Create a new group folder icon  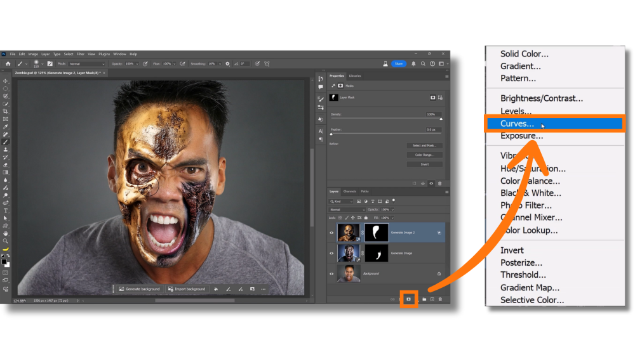click(424, 299)
